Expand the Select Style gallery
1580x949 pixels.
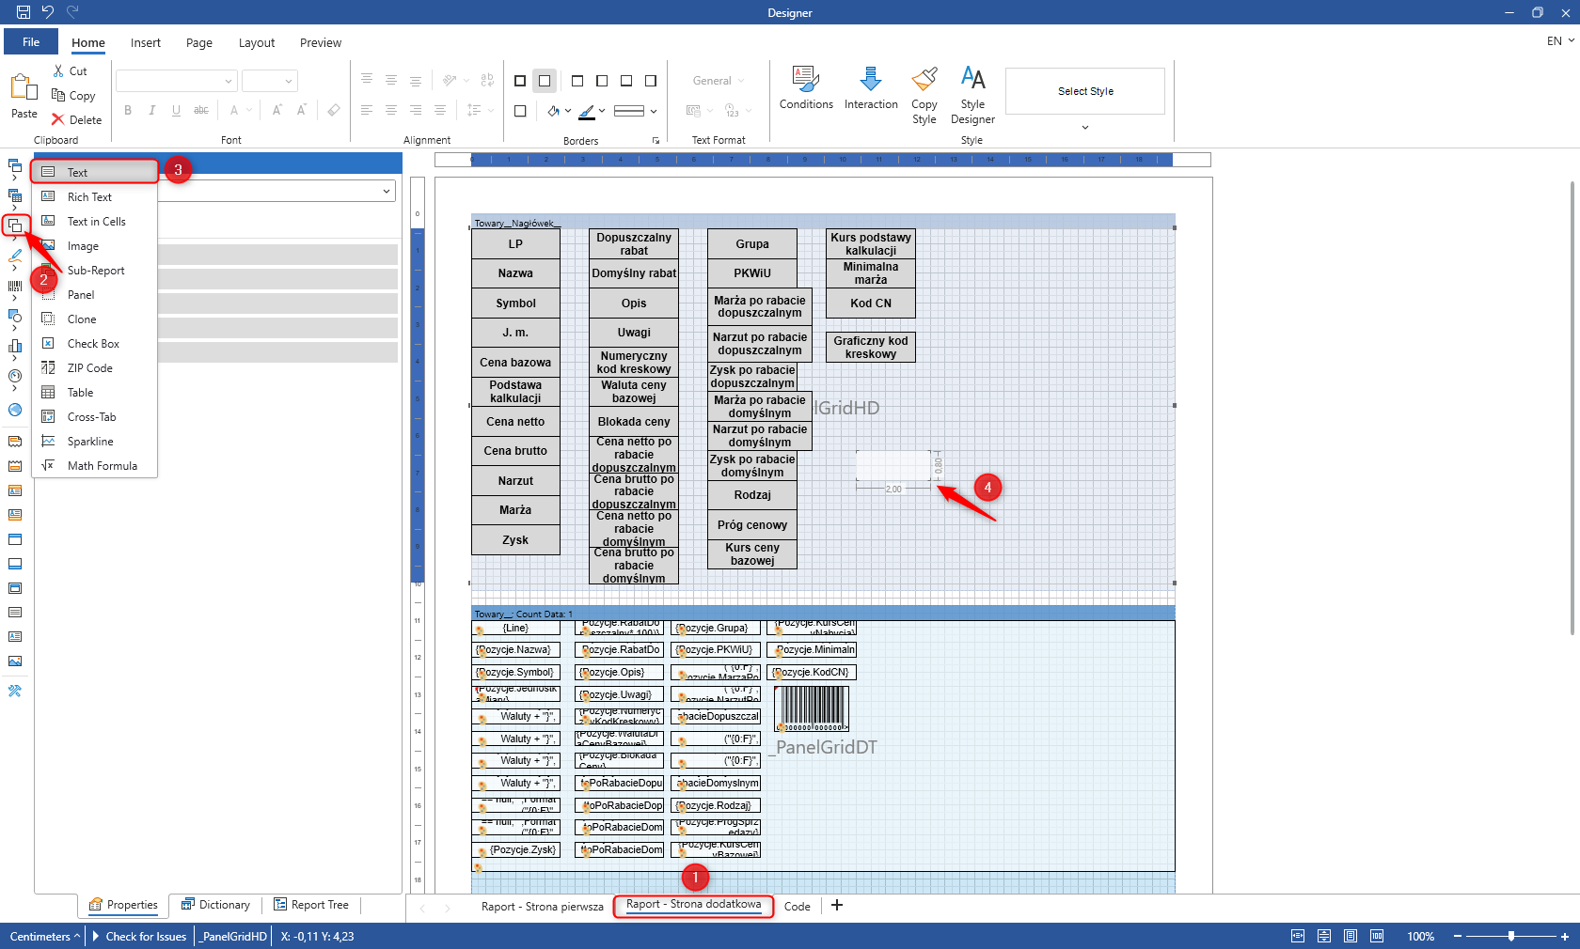click(1084, 127)
